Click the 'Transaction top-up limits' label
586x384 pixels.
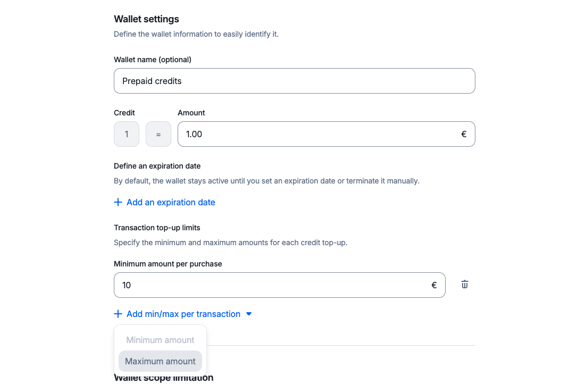[x=157, y=228]
